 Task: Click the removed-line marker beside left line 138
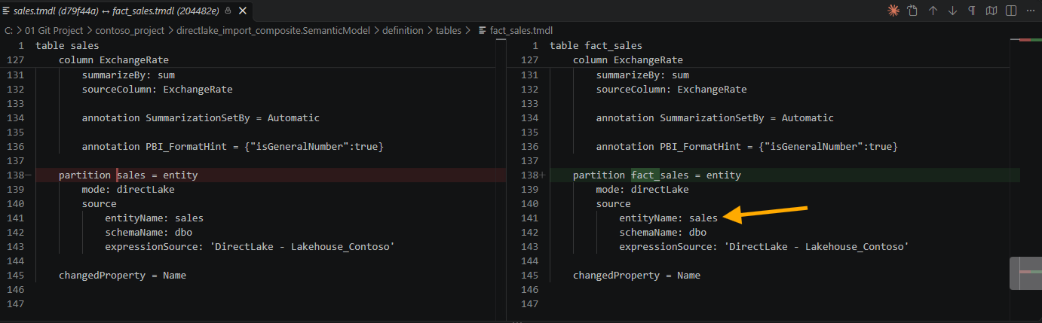28,175
